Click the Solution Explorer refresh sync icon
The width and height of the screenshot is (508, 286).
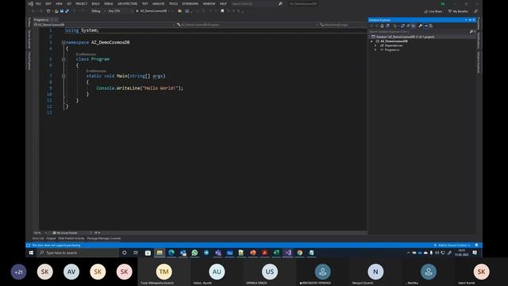[x=402, y=25]
